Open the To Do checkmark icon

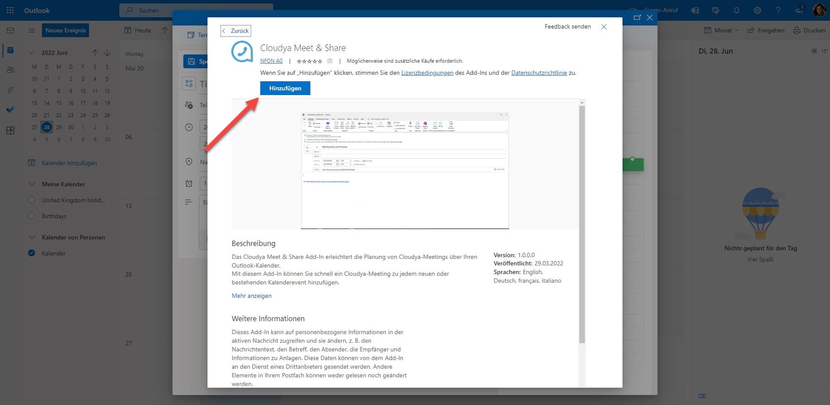(10, 110)
